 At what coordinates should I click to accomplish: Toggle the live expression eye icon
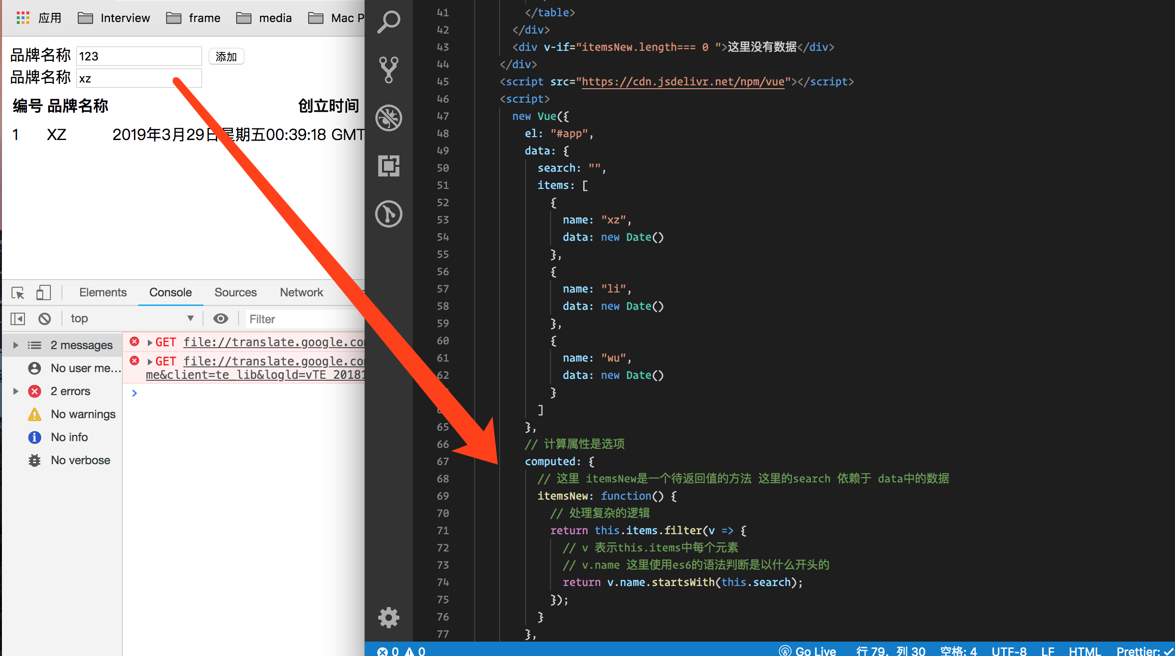click(220, 319)
